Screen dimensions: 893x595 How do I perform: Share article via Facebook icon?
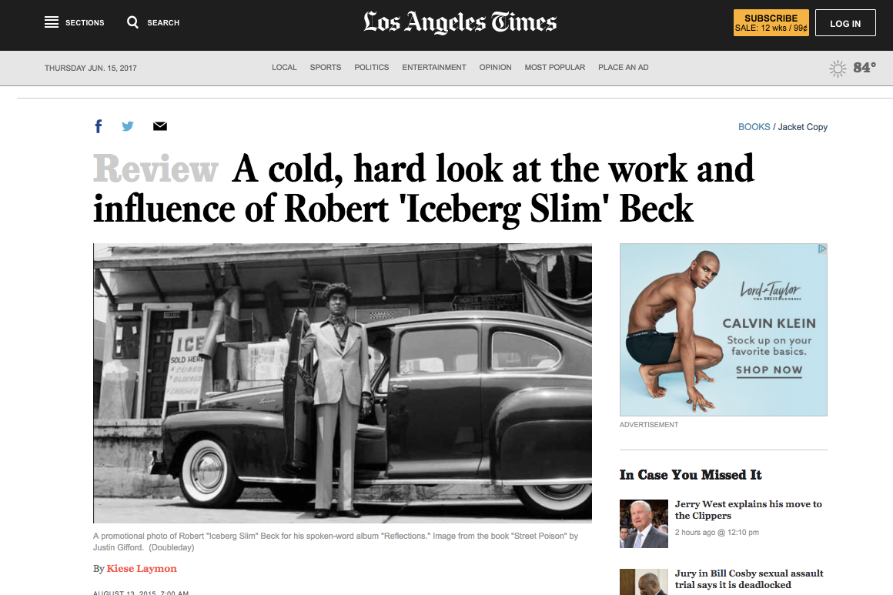point(99,126)
